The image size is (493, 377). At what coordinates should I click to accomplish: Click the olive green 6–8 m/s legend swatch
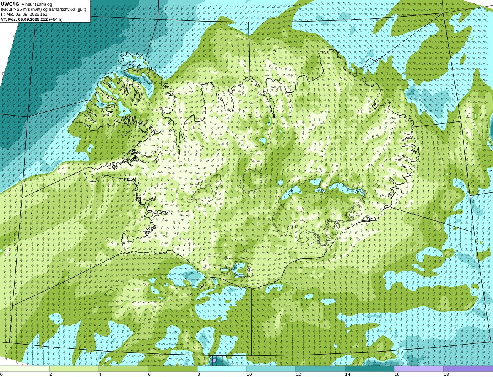click(173, 369)
